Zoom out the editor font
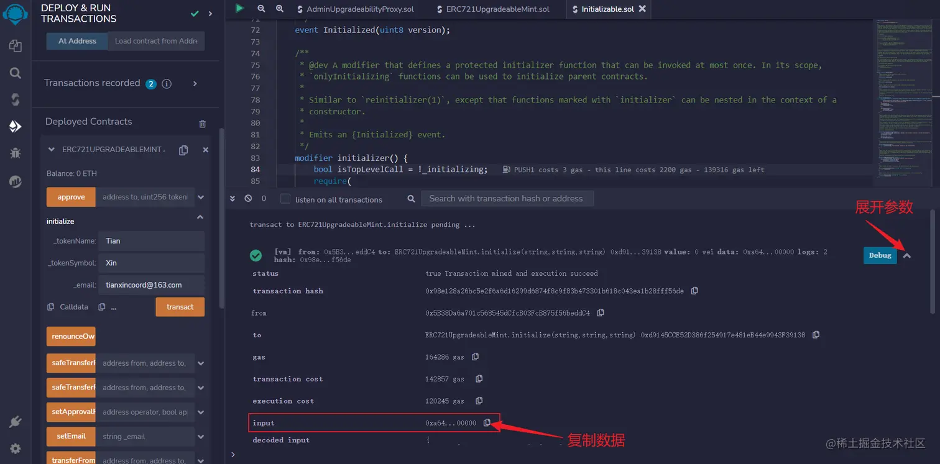This screenshot has width=940, height=464. [261, 9]
